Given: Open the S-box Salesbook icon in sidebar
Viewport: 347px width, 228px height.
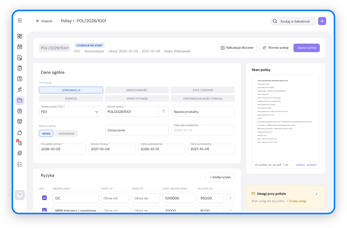Looking at the screenshot, I should click(20, 79).
